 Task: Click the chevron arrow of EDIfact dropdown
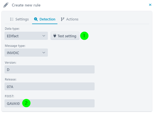pos(44,36)
